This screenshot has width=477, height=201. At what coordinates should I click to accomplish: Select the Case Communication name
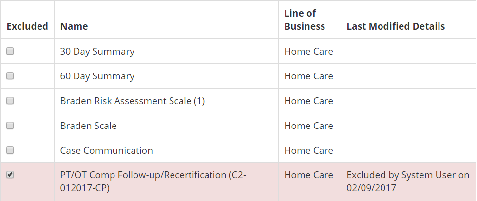[x=106, y=150]
